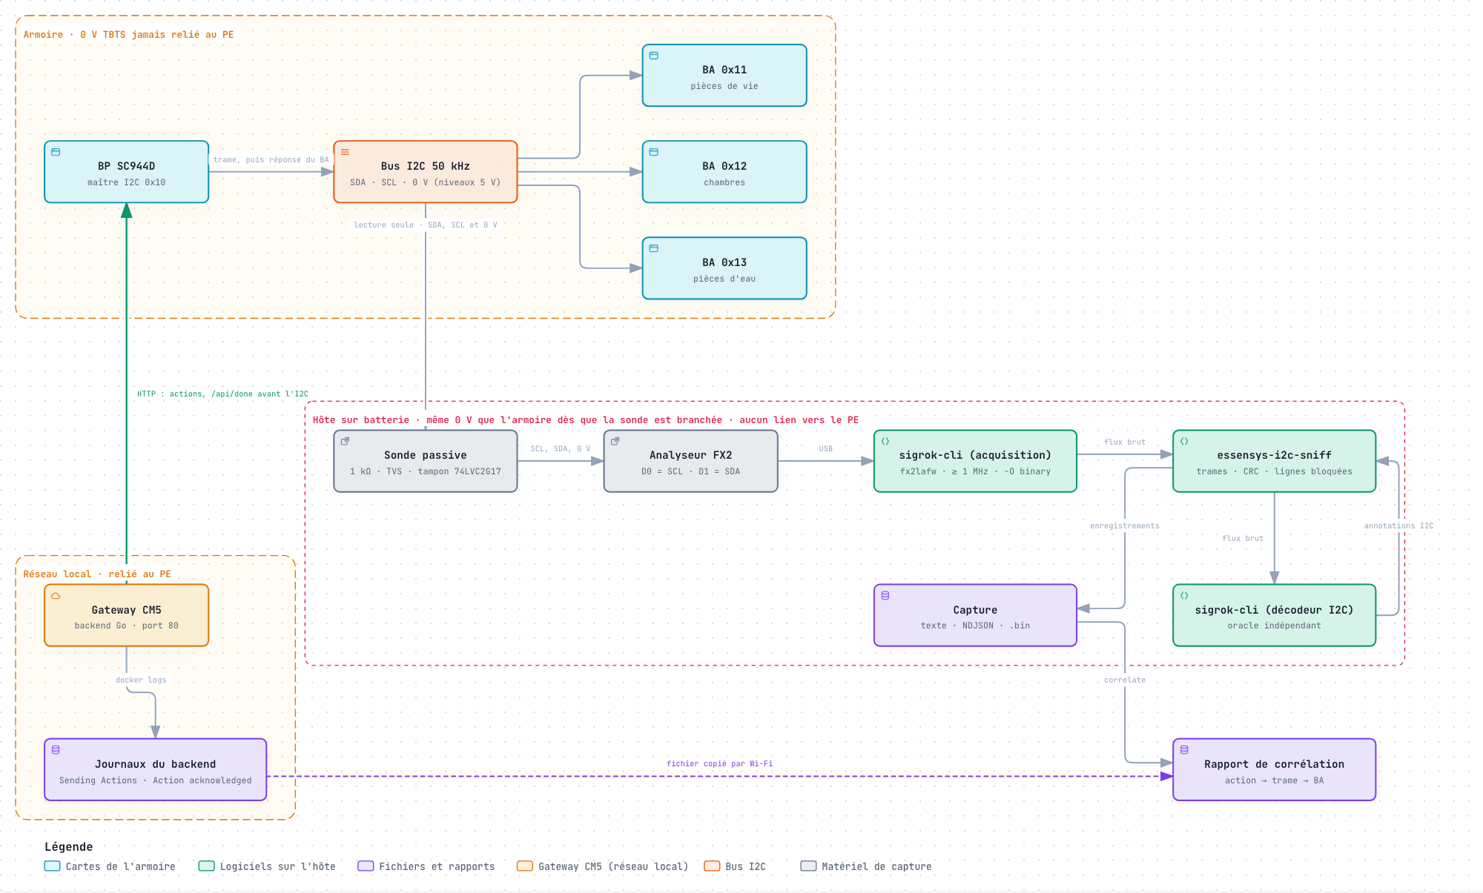
Task: Click the card icon in BP SC944D node
Action: (56, 152)
